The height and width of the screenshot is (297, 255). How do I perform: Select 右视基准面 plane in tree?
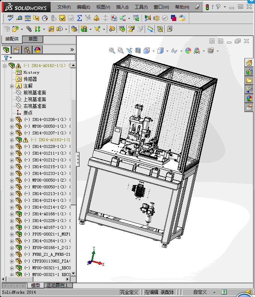click(34, 106)
